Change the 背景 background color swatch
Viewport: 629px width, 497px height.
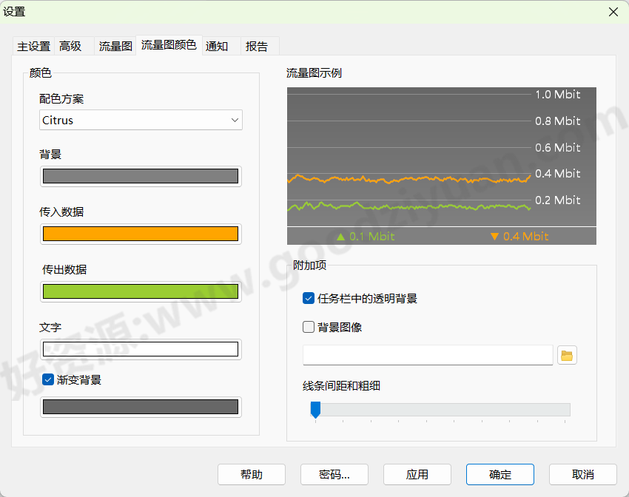click(x=141, y=176)
